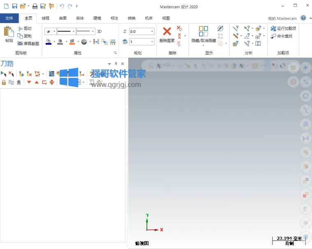Switch to the Surfaces (曲面) tab

63,18
